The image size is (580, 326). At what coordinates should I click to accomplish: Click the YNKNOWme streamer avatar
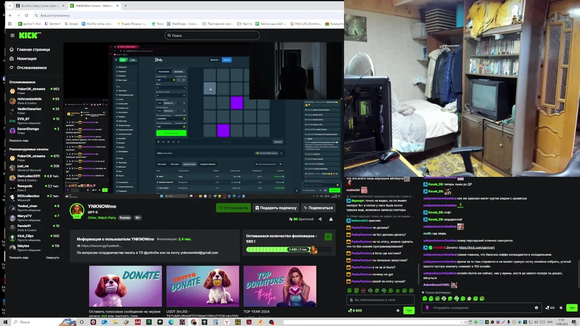point(77,211)
